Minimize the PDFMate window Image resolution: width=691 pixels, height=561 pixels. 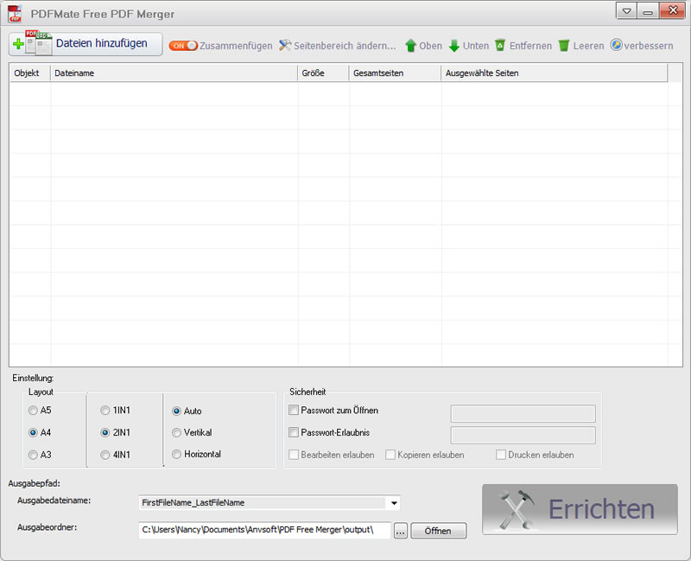coord(648,11)
